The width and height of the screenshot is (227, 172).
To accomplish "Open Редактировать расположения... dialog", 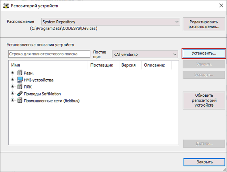I will point(204,24).
